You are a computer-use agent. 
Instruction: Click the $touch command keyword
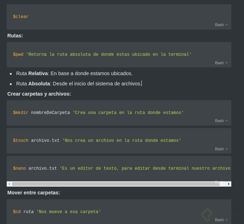(x=21, y=141)
